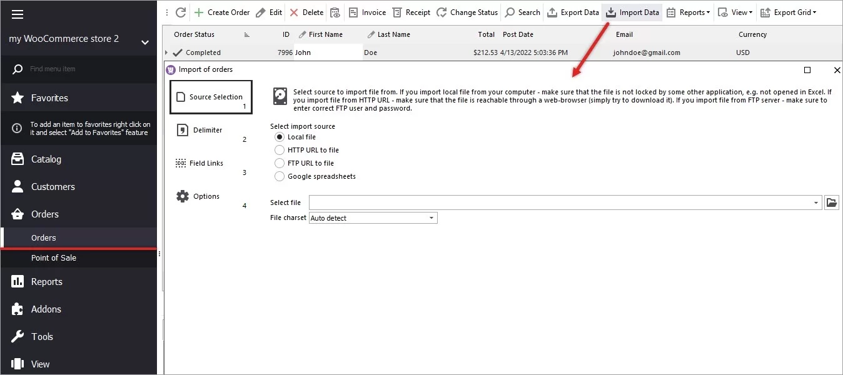This screenshot has width=843, height=375.
Task: Choose HTTP URL to file as source
Action: click(280, 149)
